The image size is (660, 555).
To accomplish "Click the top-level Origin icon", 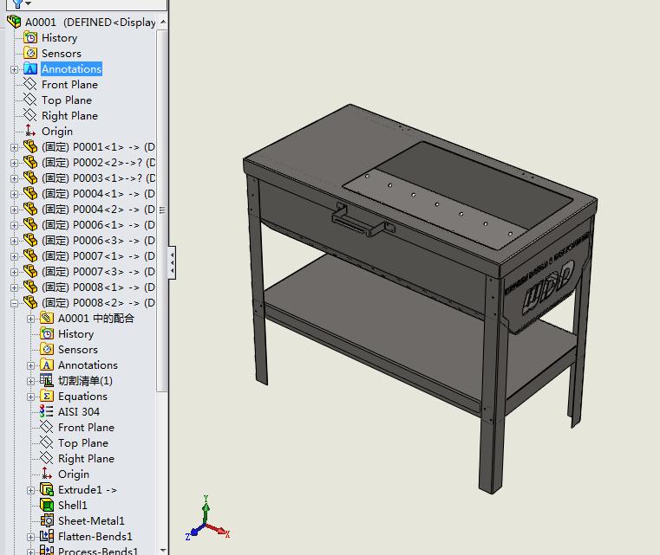I will click(30, 131).
